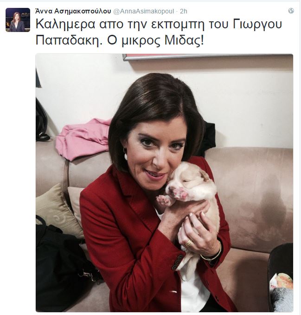Screen dimensions: 301x315
Task: Click the tweet text starting with Καλημερα
Action: click(x=159, y=32)
